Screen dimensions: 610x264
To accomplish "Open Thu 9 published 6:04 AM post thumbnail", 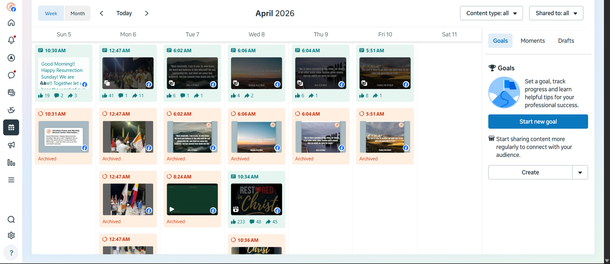I will click(321, 73).
